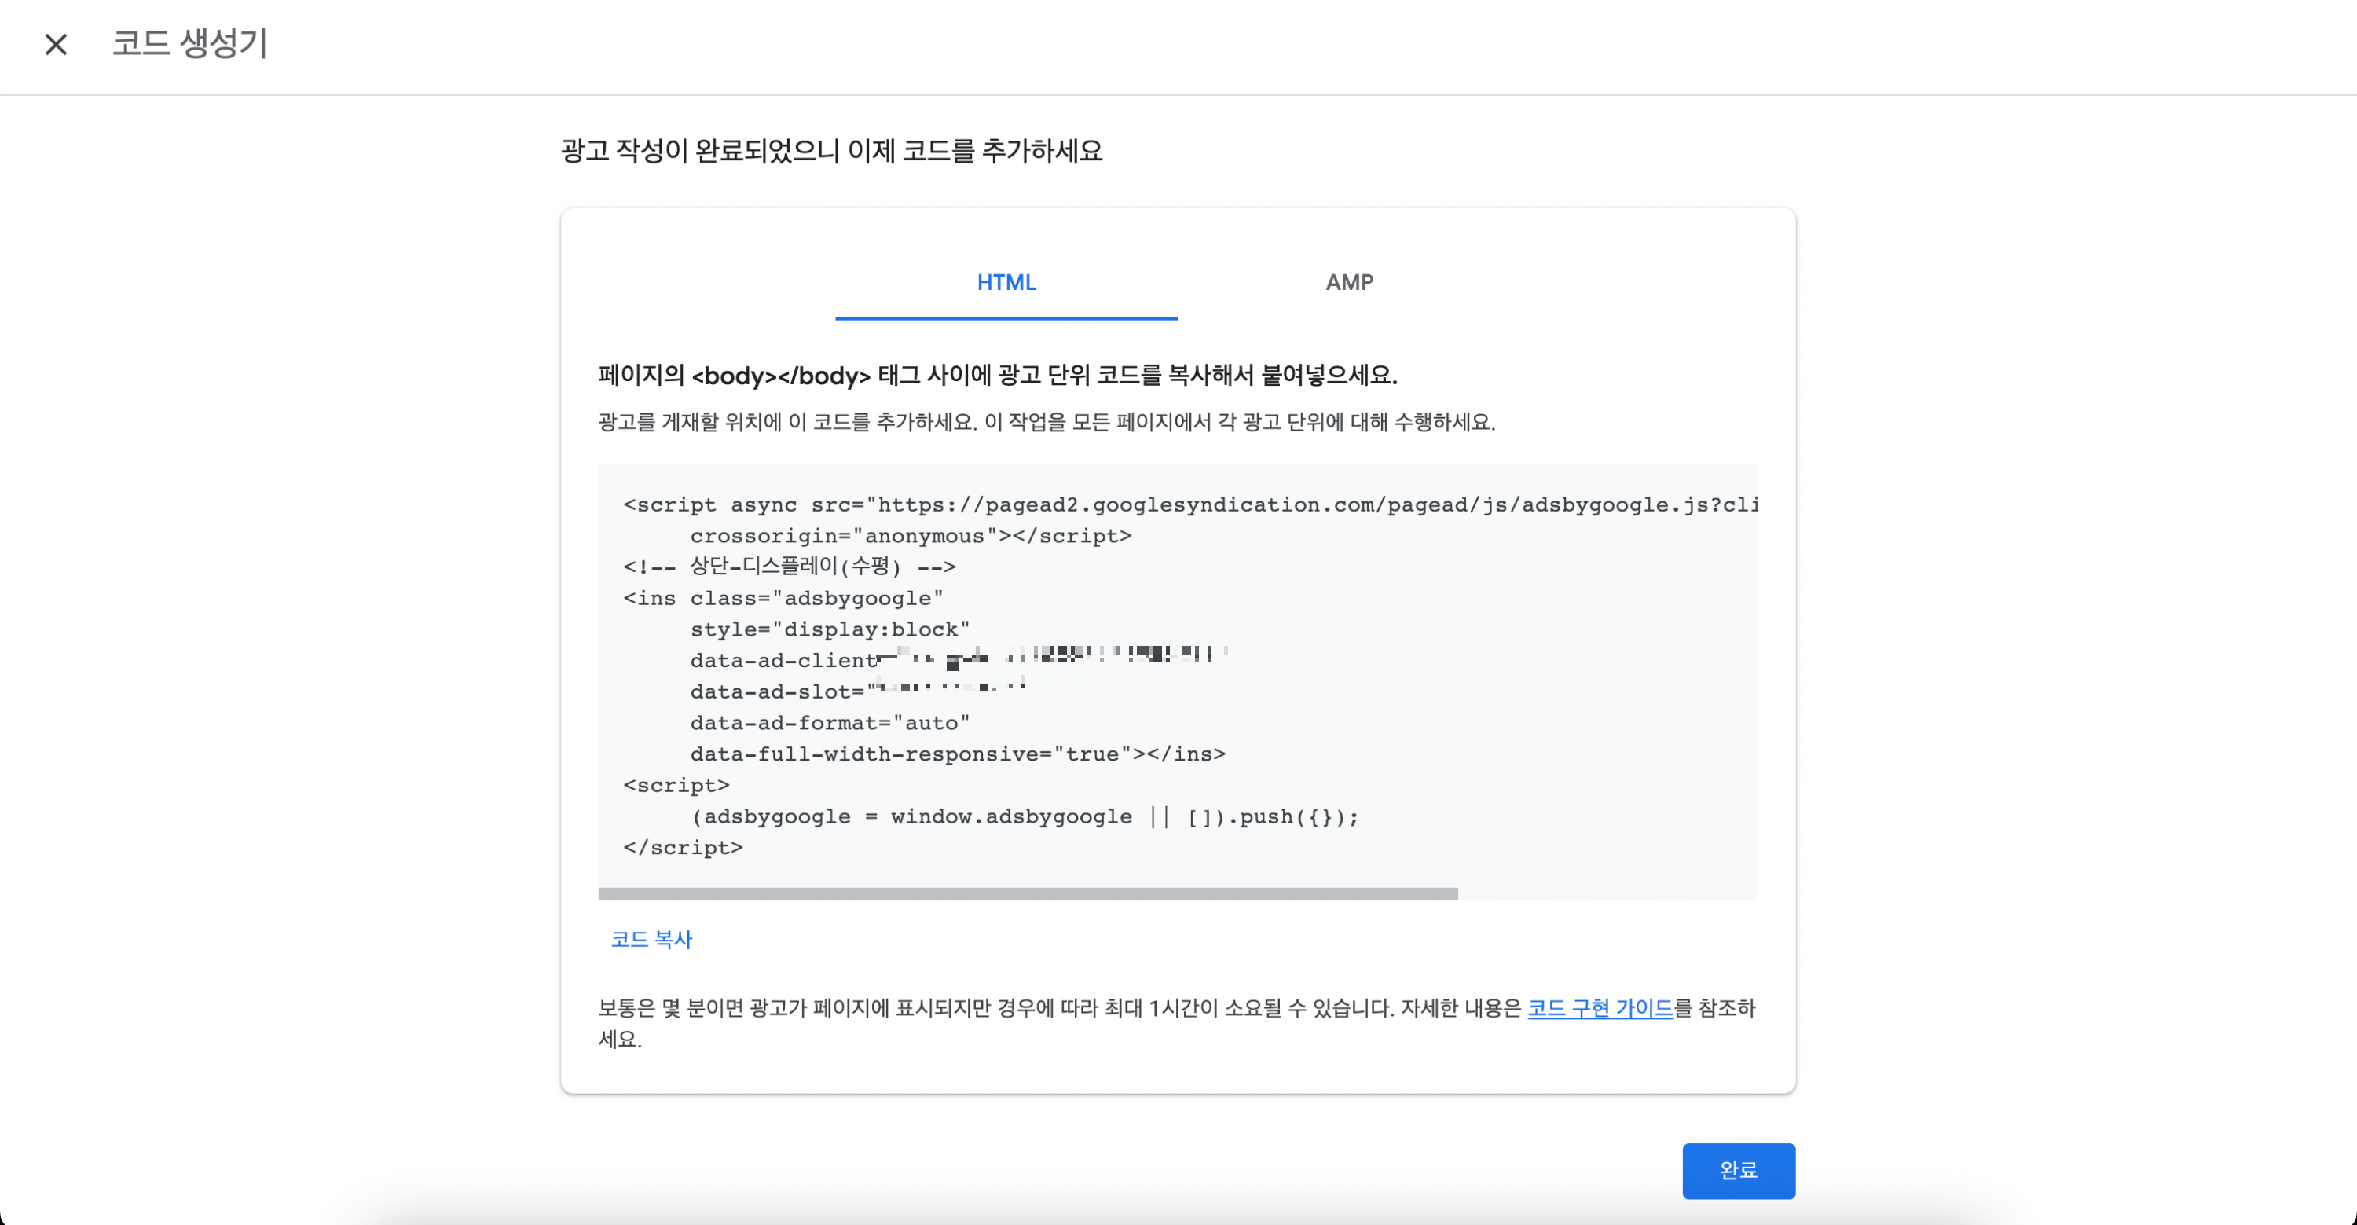Image resolution: width=2357 pixels, height=1225 pixels.
Task: Open the 코드 구현 가이드 guide link
Action: click(1600, 1009)
